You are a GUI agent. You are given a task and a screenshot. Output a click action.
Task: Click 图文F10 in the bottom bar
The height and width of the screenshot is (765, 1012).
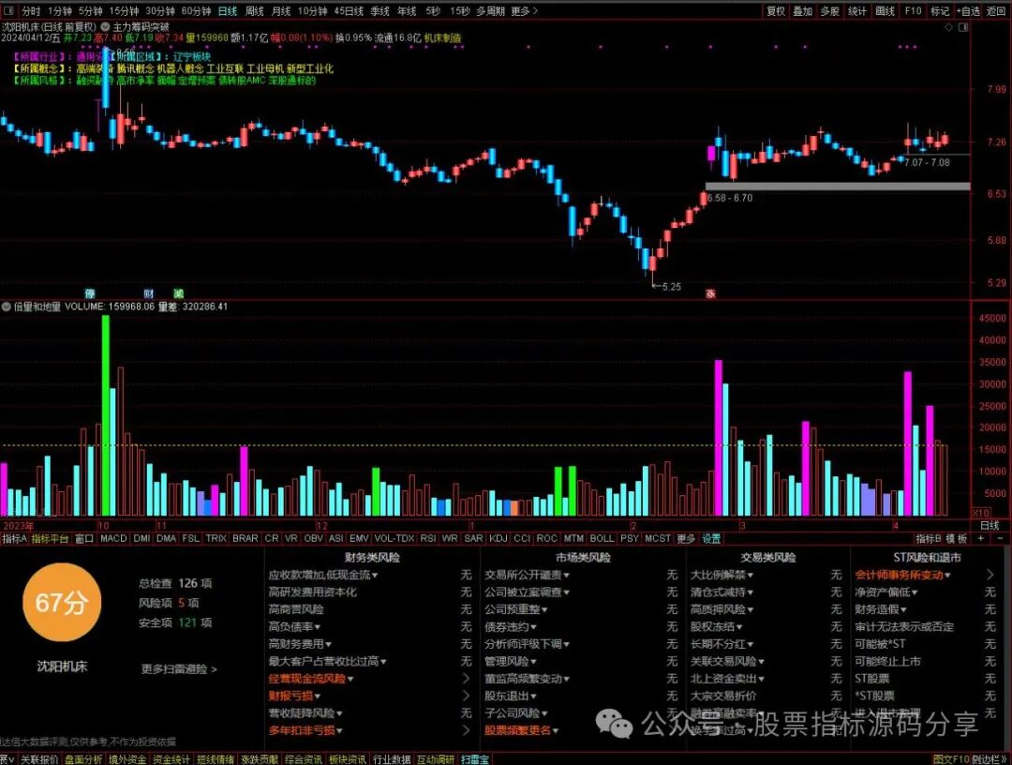click(x=951, y=759)
